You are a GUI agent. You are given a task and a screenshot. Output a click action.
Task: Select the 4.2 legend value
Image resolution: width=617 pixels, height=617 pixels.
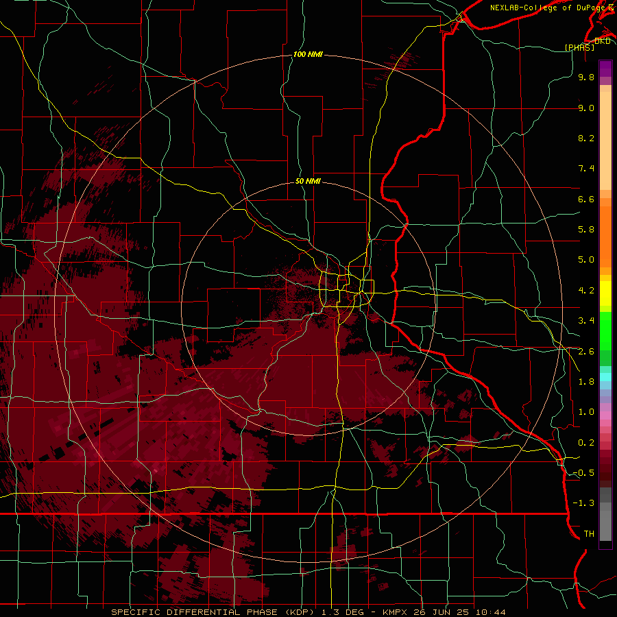click(586, 291)
